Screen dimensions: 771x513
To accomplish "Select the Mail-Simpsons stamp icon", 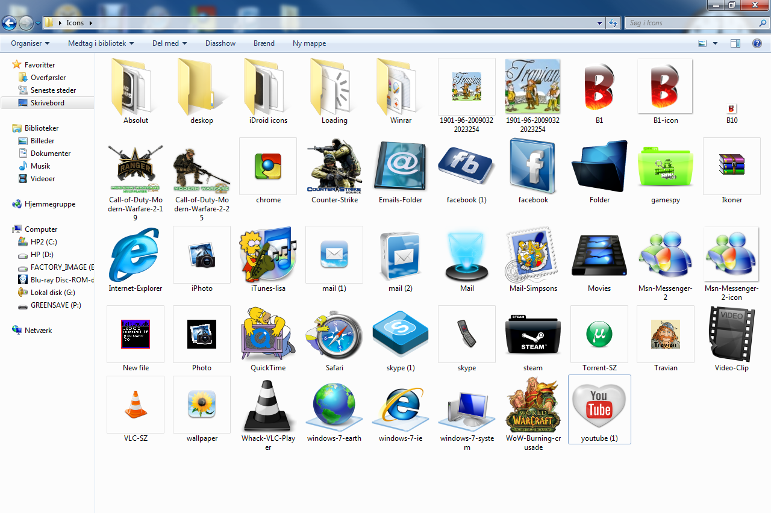I will click(533, 255).
